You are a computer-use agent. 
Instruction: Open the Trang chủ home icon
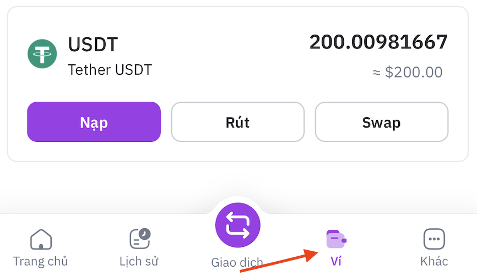click(x=41, y=239)
